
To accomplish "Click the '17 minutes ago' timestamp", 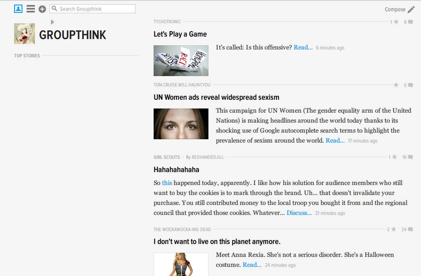I will [362, 141].
